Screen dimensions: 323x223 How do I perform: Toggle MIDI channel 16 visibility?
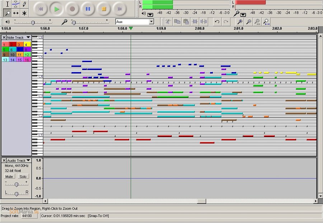[27, 60]
